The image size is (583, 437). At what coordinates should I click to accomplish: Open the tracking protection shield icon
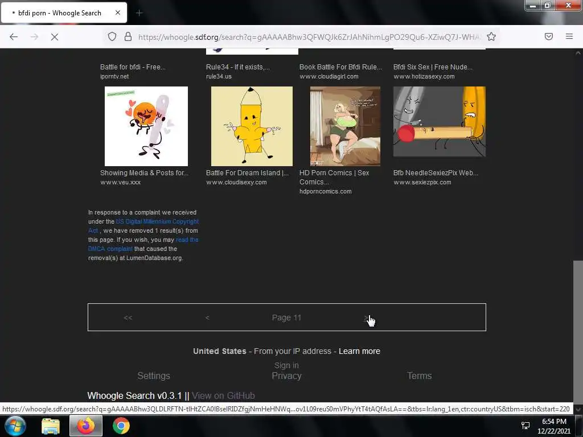[x=112, y=36]
